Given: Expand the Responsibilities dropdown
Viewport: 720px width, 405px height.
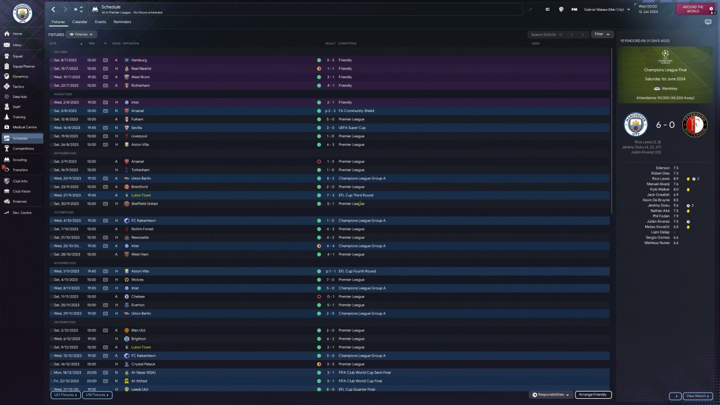Looking at the screenshot, I should coord(551,395).
